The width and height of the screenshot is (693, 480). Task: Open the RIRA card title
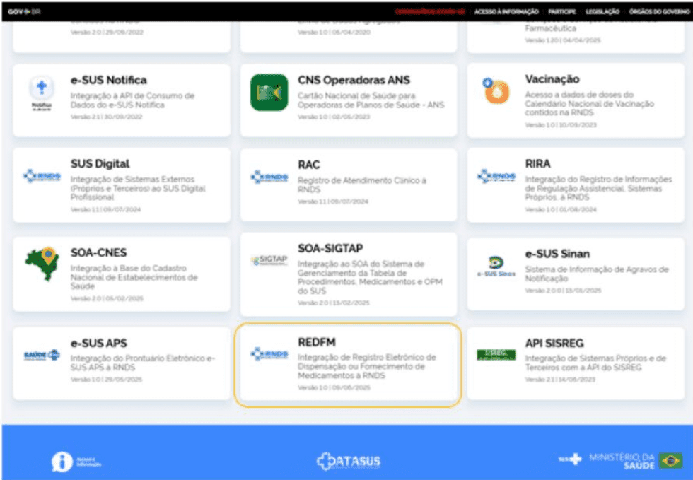point(538,164)
